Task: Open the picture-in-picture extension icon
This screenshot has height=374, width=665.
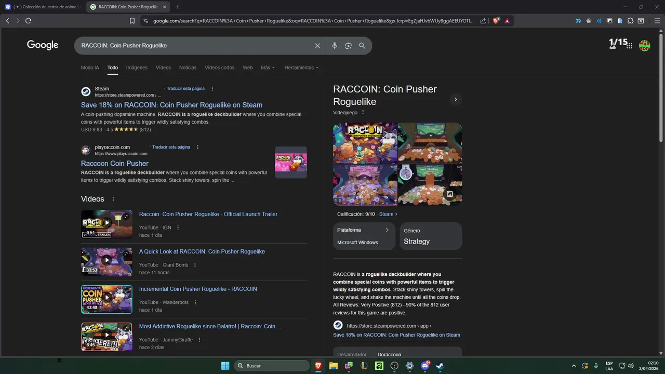Action: coord(609,21)
